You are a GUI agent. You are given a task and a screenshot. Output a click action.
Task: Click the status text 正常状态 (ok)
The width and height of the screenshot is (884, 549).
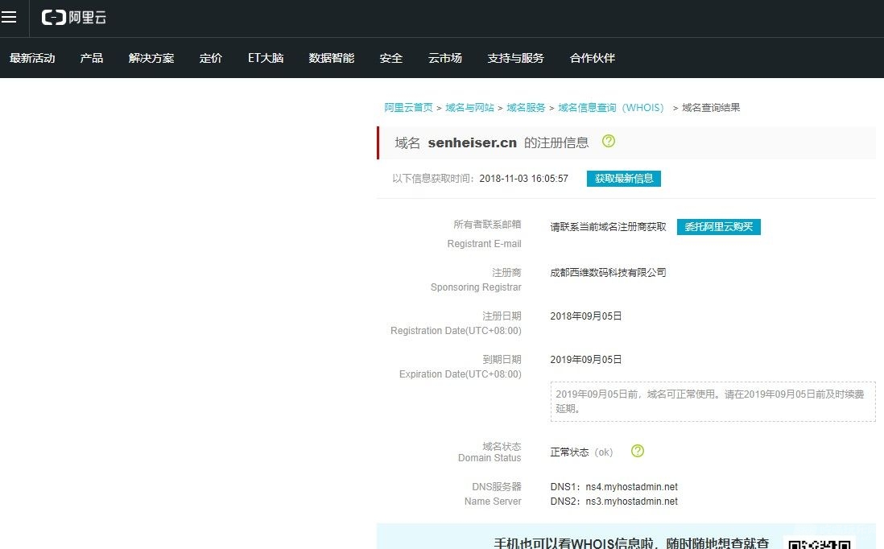(581, 452)
